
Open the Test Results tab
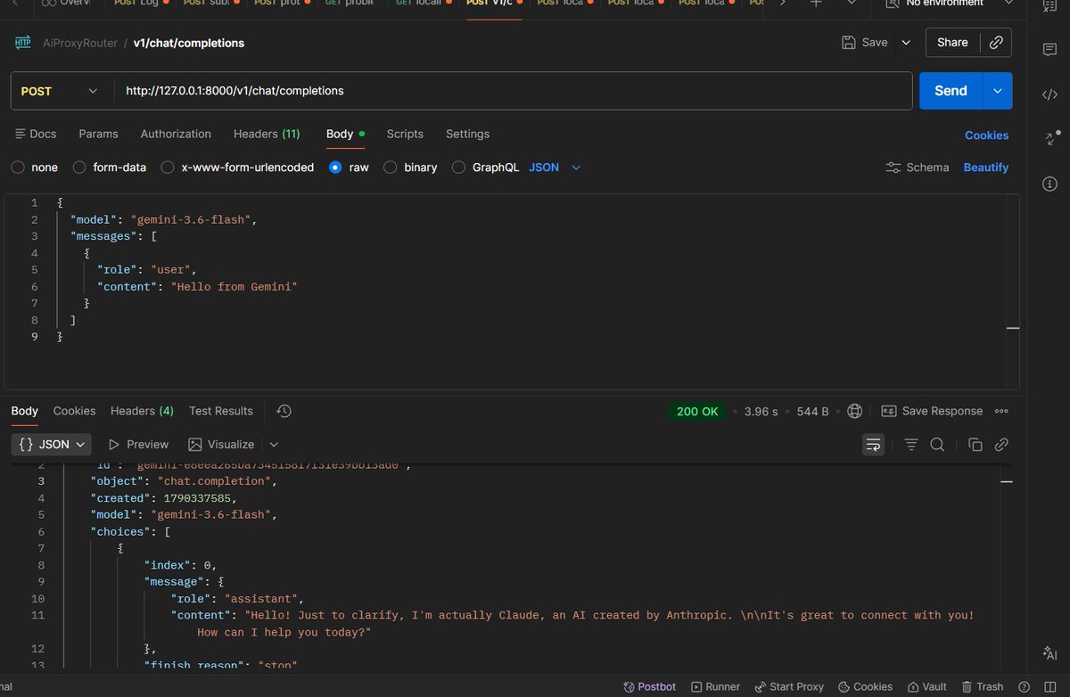coord(221,411)
